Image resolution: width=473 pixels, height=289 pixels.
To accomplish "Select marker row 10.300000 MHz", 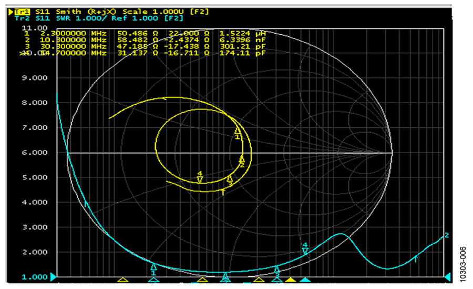I will pos(145,40).
